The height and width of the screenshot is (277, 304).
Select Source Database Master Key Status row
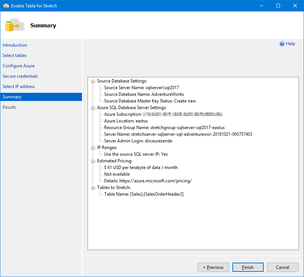pos(150,101)
